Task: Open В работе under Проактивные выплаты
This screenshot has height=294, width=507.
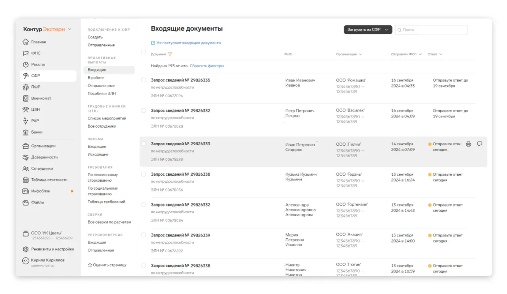Action: tap(95, 78)
